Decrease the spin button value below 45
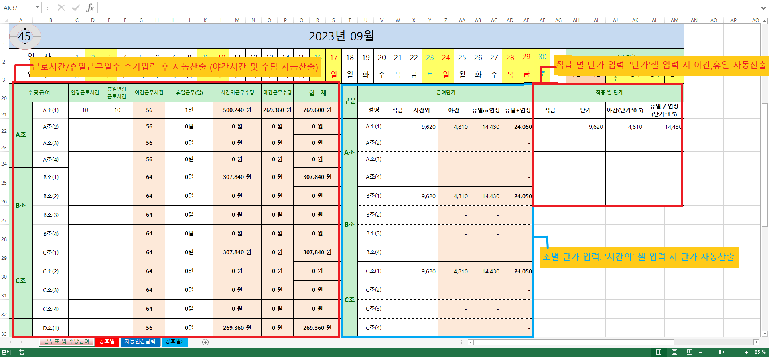The width and height of the screenshot is (769, 357). pyautogui.click(x=25, y=43)
